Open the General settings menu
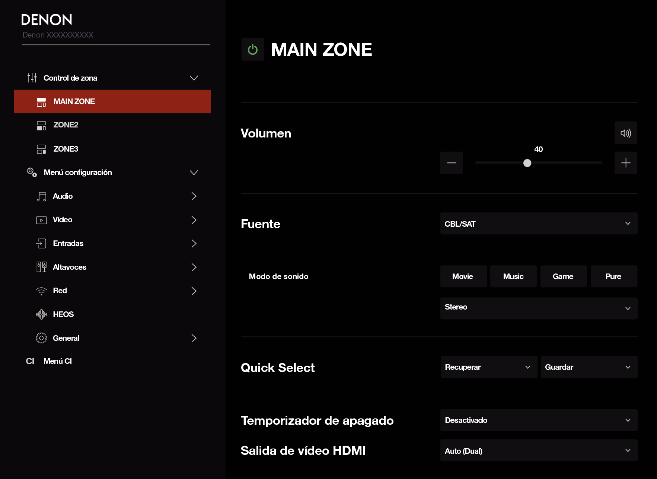The height and width of the screenshot is (479, 657). click(112, 338)
